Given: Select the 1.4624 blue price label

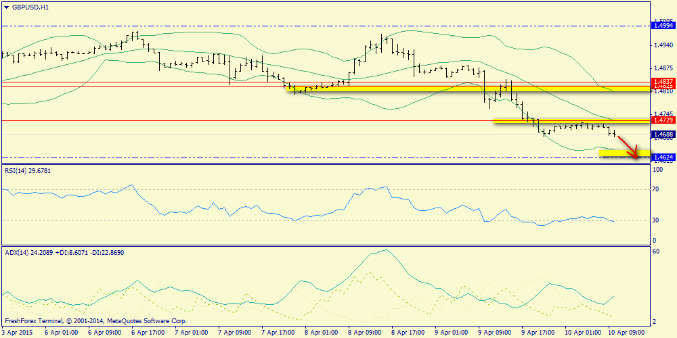Looking at the screenshot, I should click(663, 158).
